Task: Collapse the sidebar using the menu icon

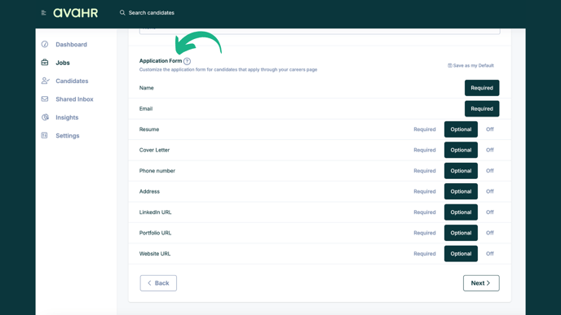Action: tap(44, 13)
